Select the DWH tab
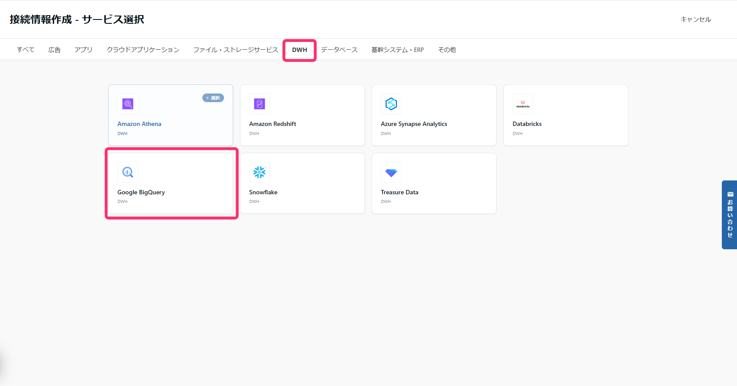 (x=299, y=50)
